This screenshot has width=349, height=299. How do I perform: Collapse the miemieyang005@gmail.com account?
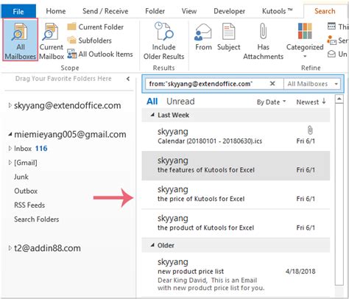(10, 134)
